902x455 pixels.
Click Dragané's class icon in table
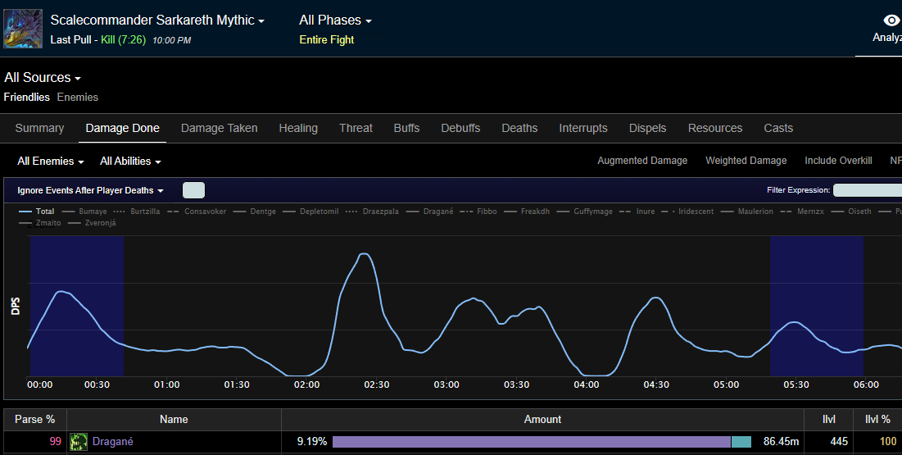coord(78,442)
